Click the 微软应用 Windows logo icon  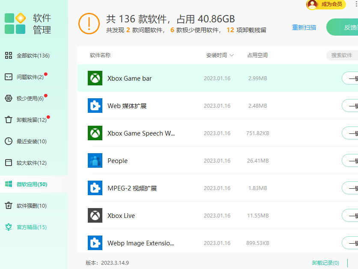click(x=9, y=184)
